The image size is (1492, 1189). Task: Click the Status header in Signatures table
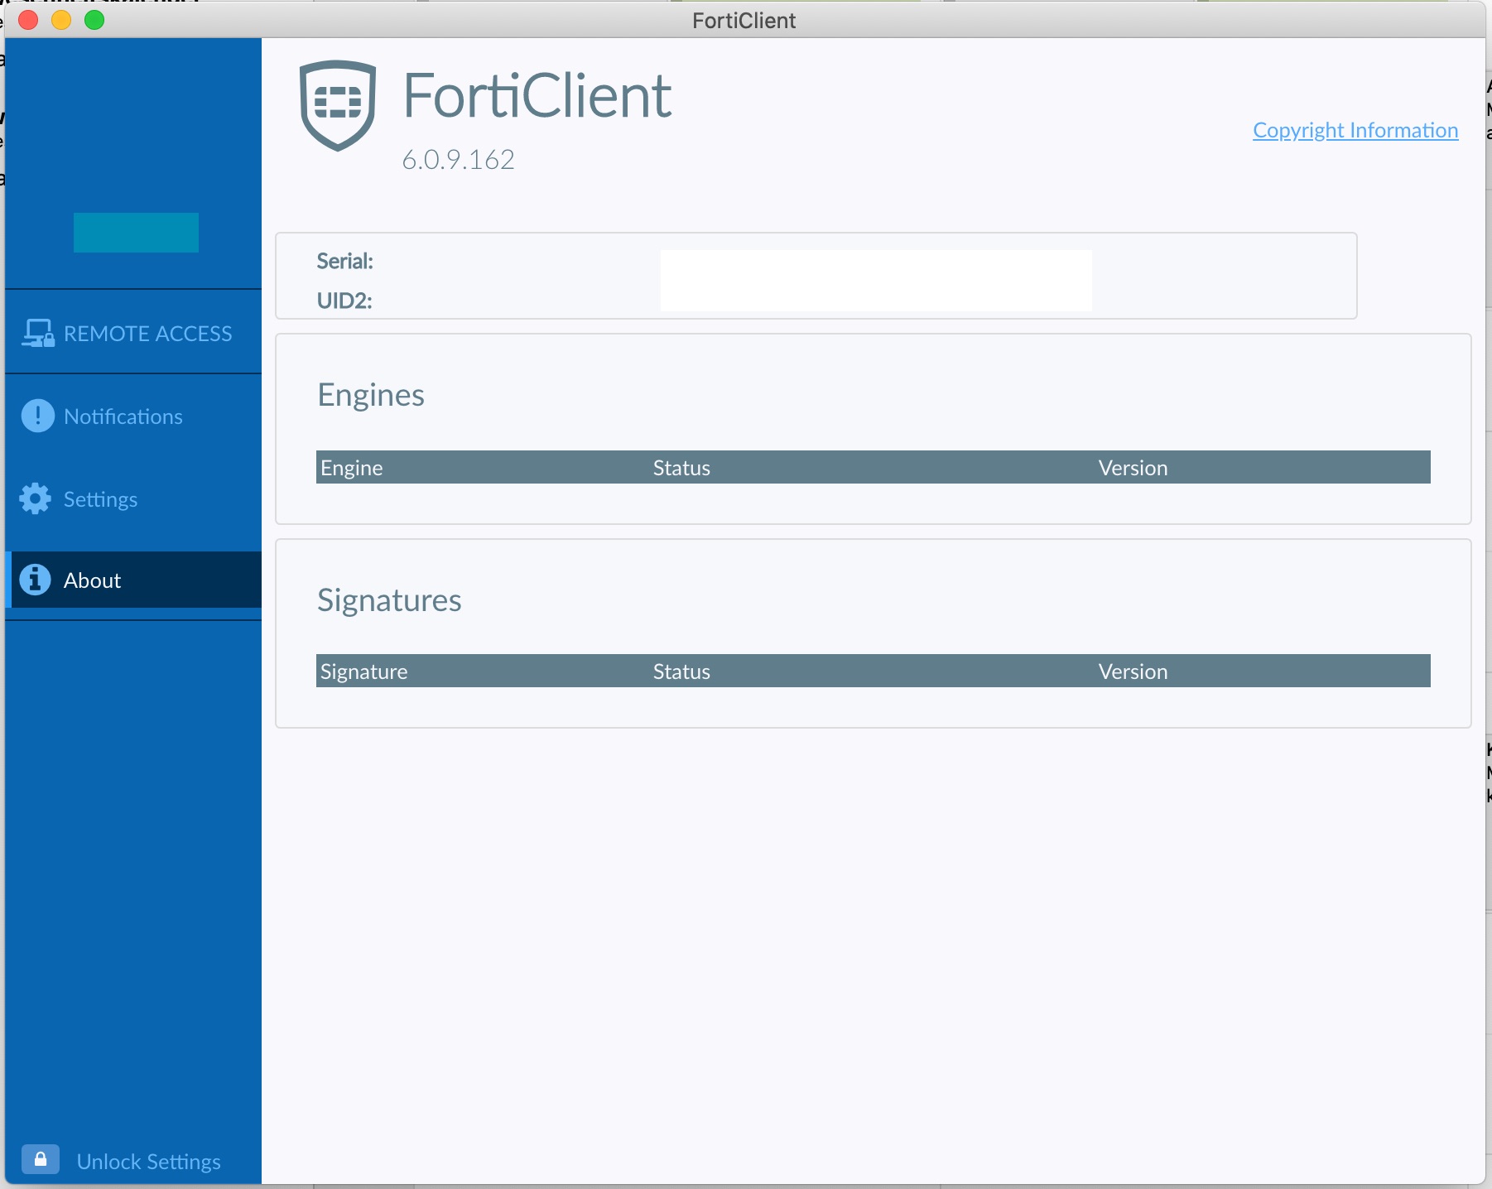pos(681,672)
